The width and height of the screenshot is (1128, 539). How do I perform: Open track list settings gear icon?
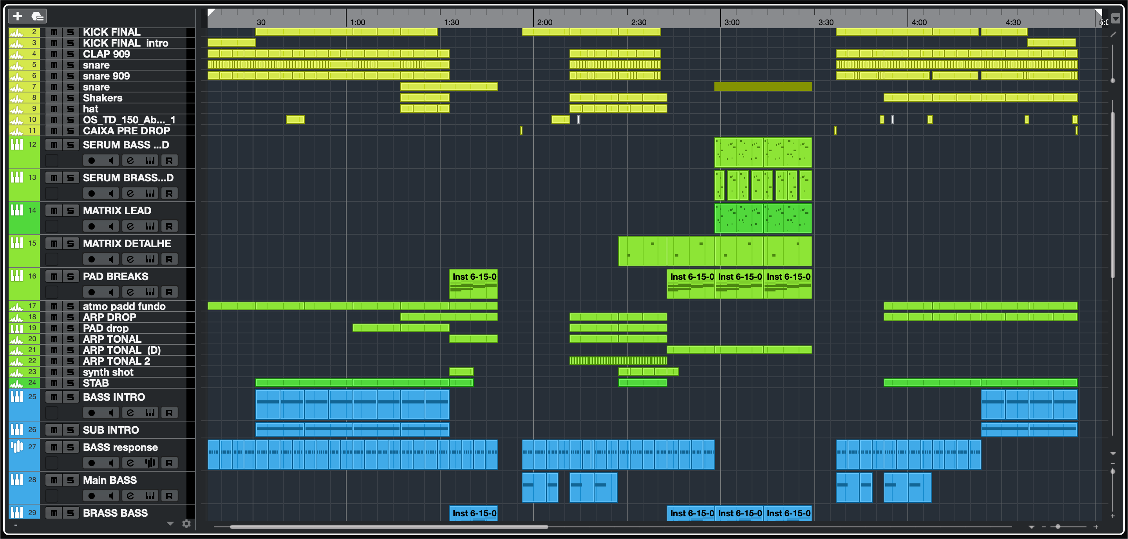click(x=186, y=524)
